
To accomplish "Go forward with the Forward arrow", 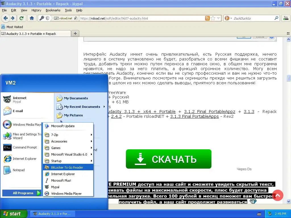I will 13,18.
